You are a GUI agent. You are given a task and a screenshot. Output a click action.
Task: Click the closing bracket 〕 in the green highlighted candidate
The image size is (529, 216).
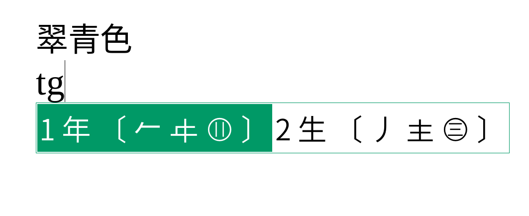[246, 129]
